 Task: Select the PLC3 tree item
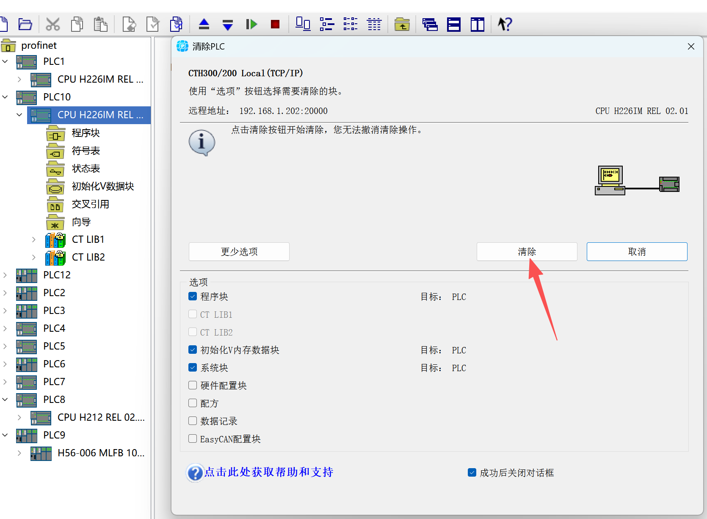click(54, 311)
